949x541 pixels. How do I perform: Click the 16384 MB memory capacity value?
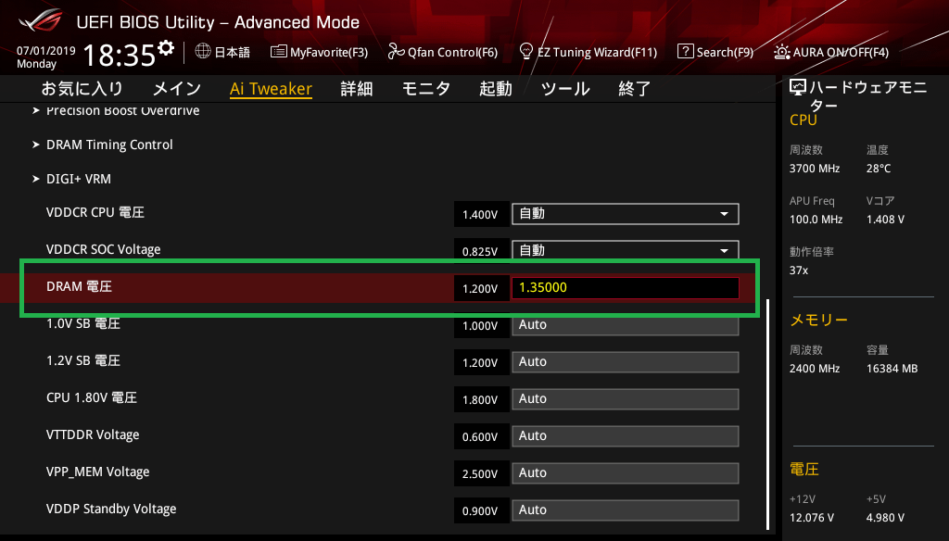coord(892,368)
